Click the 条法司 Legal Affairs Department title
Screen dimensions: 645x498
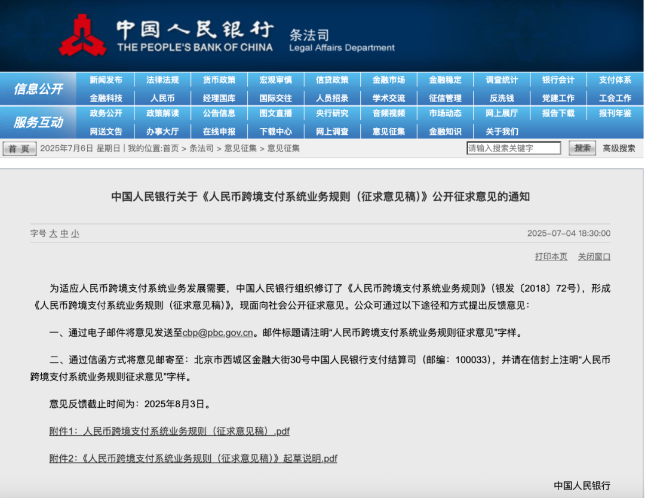(342, 41)
